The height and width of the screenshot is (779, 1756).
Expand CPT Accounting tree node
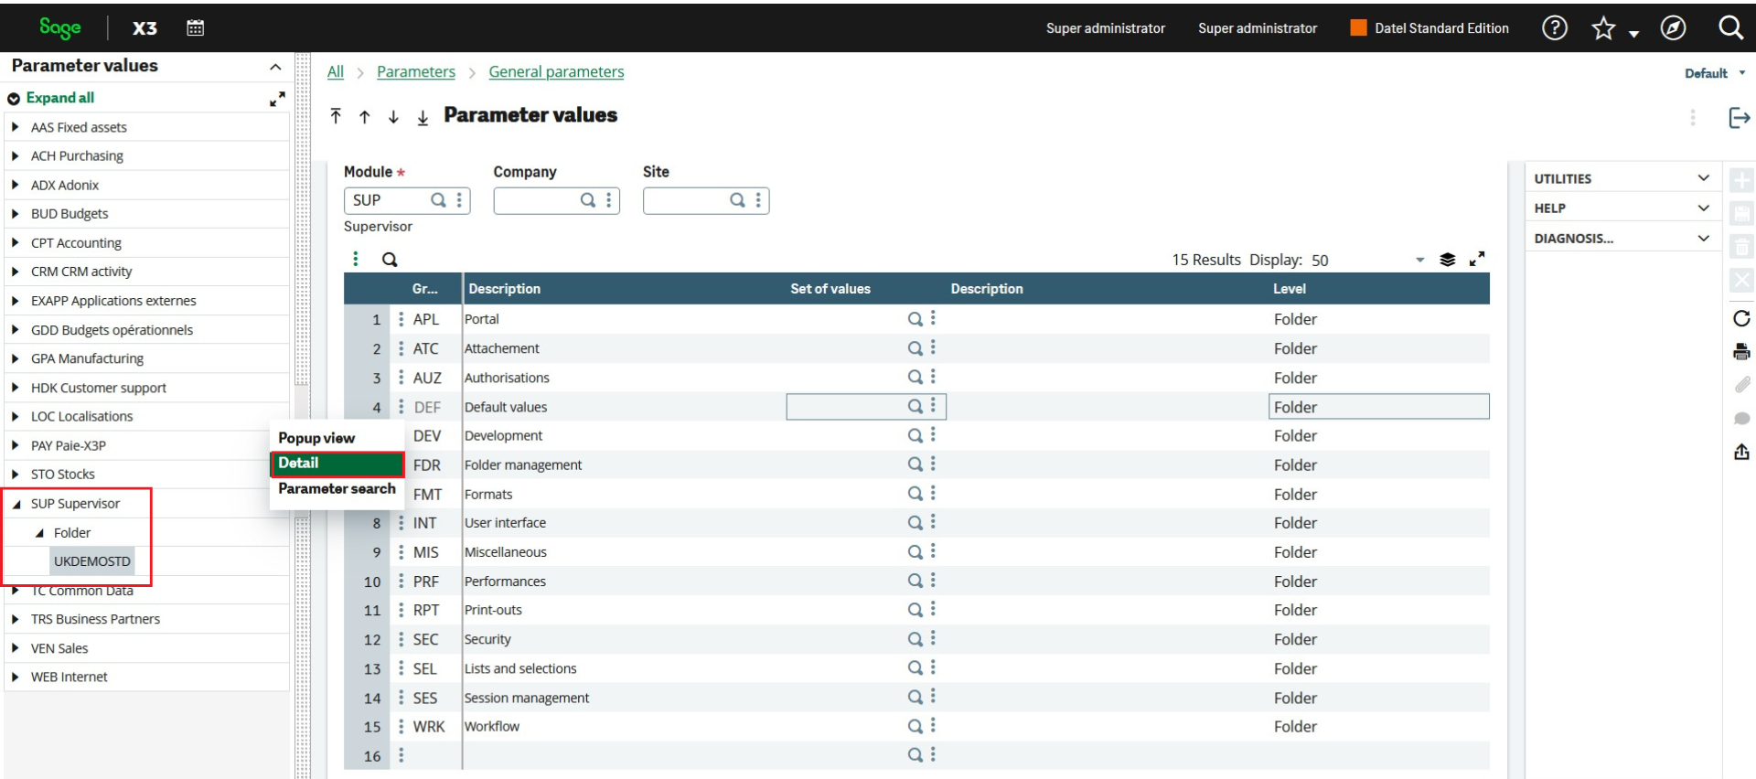pyautogui.click(x=16, y=243)
